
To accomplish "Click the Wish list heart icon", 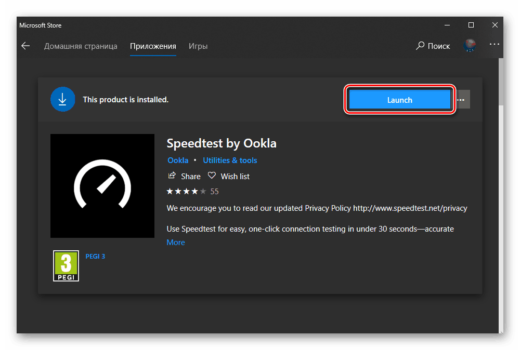I will click(212, 176).
